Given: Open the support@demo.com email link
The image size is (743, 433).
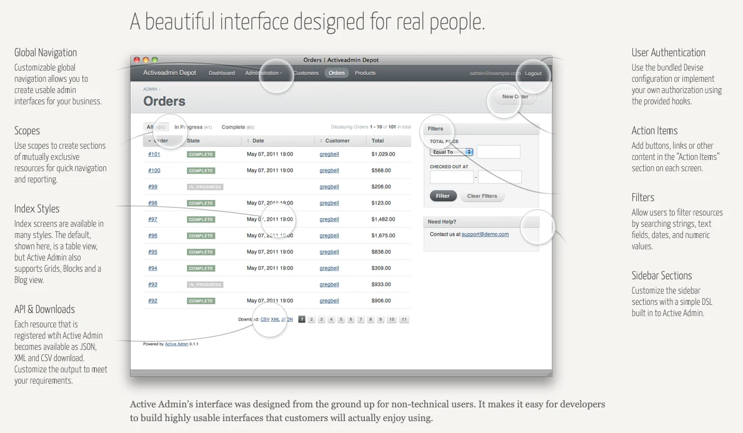Looking at the screenshot, I should click(485, 234).
